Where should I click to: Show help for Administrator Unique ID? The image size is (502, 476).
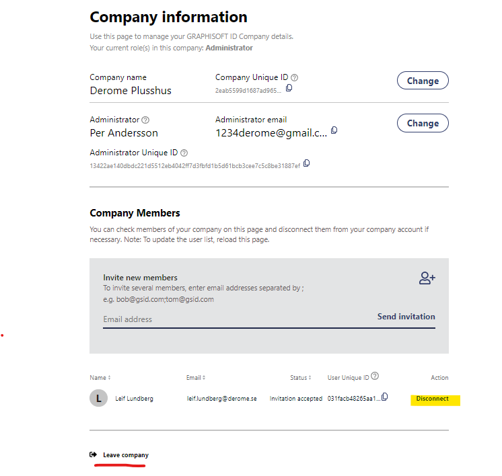[184, 153]
